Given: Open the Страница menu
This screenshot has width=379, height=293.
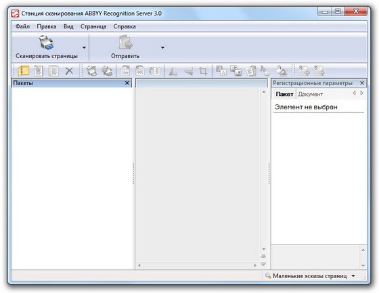Looking at the screenshot, I should pos(93,26).
